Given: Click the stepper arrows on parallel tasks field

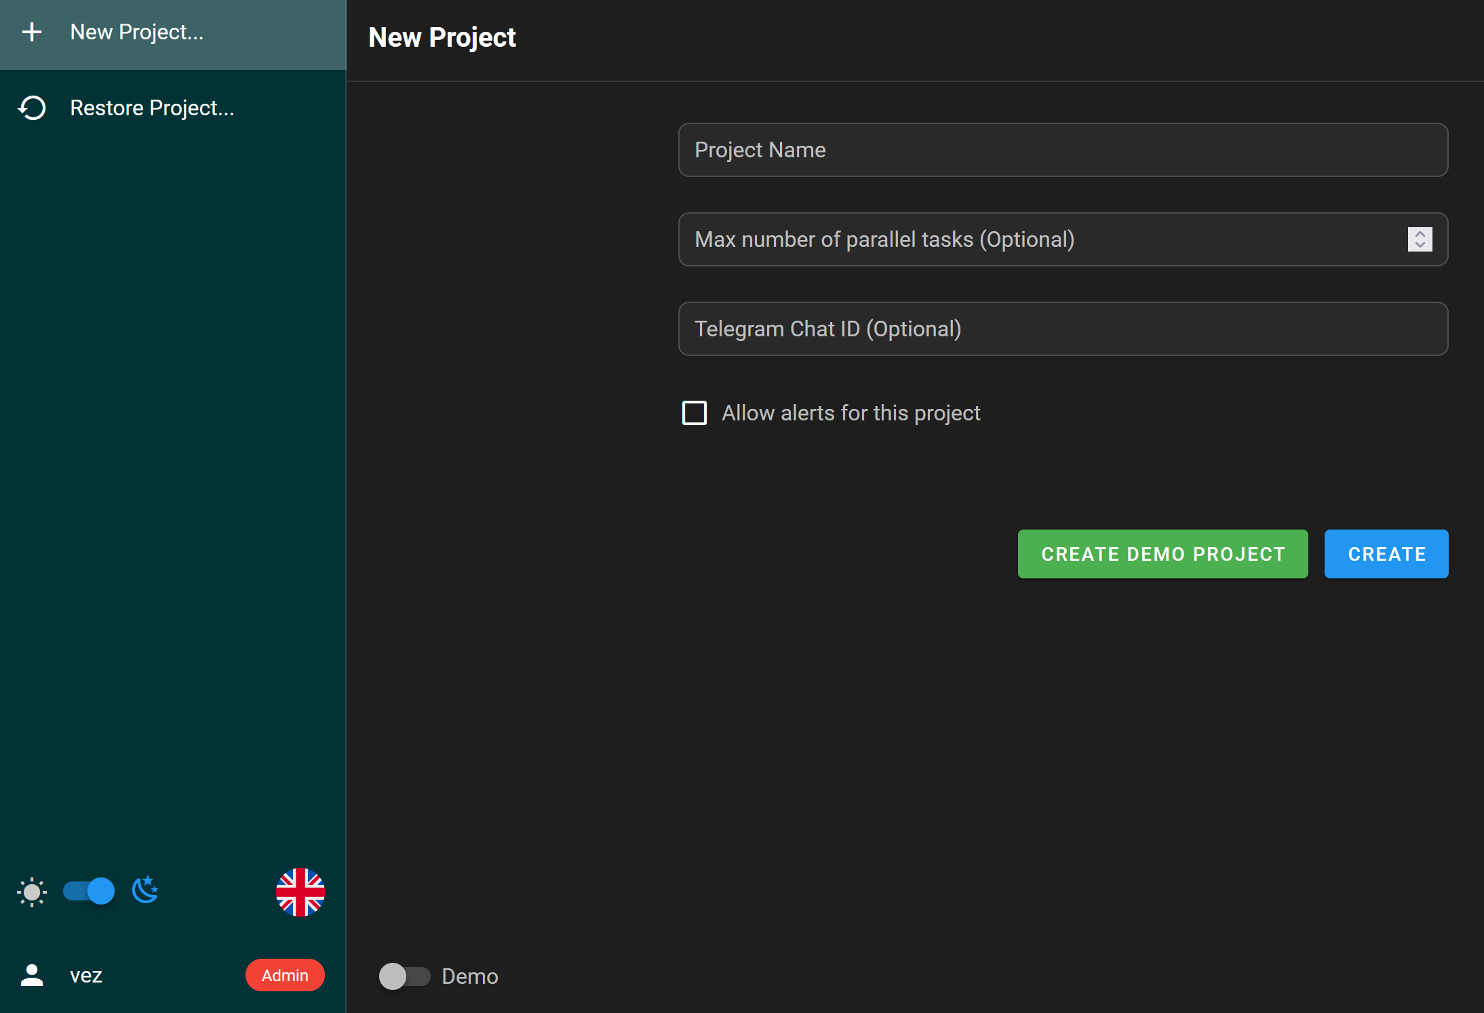Looking at the screenshot, I should [1420, 239].
